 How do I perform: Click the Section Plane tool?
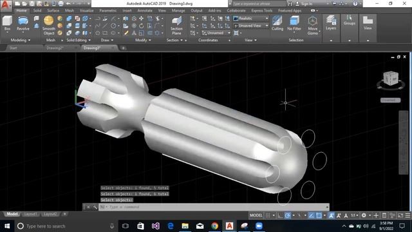point(176,26)
